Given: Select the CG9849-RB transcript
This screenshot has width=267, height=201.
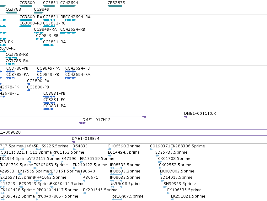Looking at the screenshot, I should 40,39.
